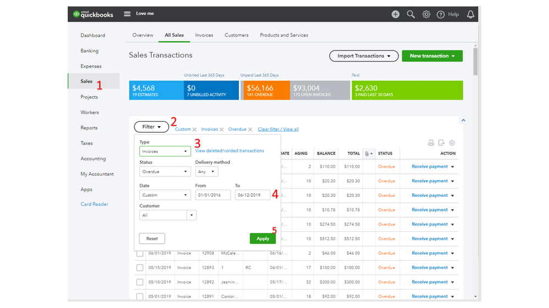Click the From date field 01/01/2016

pos(213,195)
